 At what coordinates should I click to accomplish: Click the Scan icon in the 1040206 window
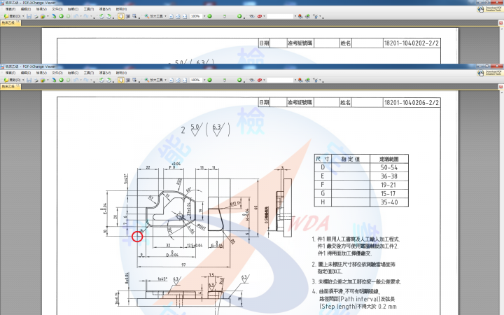(54, 80)
